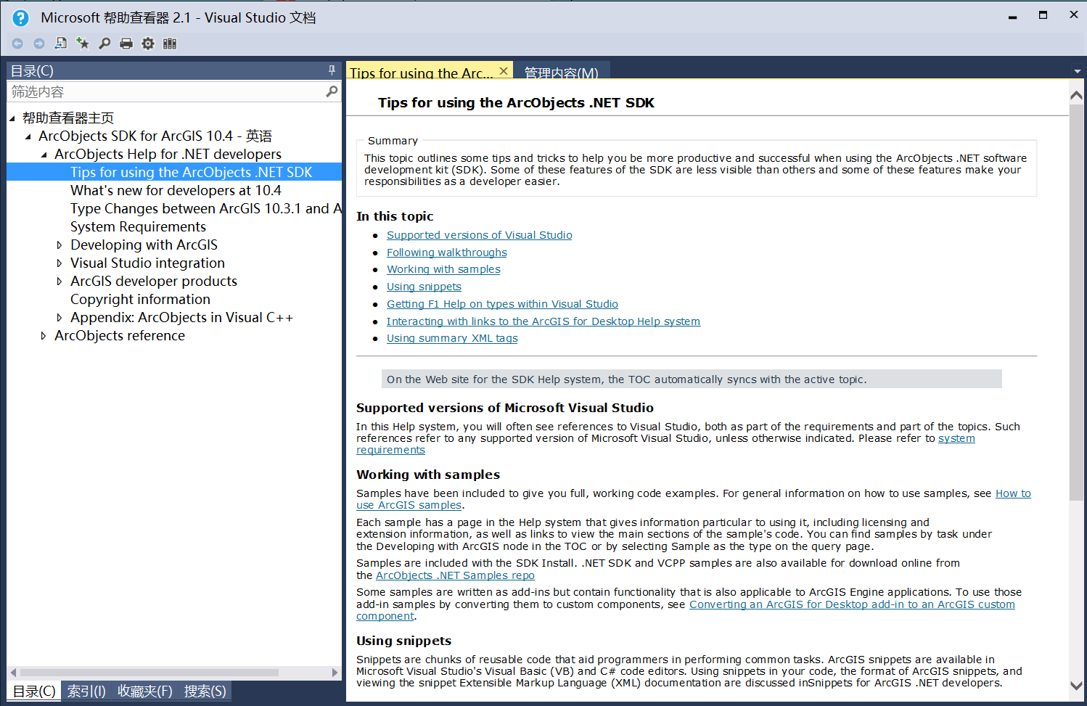Open the Using summary XML tags link
Image resolution: width=1087 pixels, height=706 pixels.
452,338
